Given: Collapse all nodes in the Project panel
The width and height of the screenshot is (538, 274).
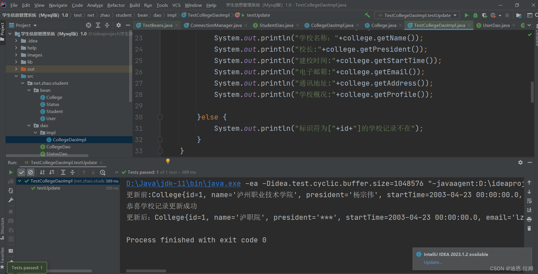Looking at the screenshot, I should 107,25.
